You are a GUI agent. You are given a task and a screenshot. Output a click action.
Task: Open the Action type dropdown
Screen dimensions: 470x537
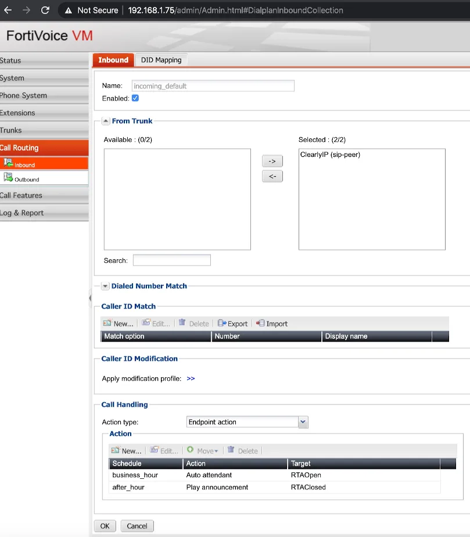pyautogui.click(x=303, y=422)
